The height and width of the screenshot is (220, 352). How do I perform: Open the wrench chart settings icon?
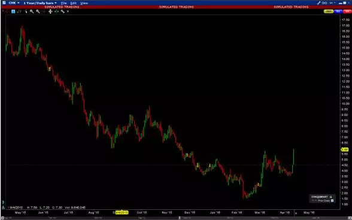(63, 11)
